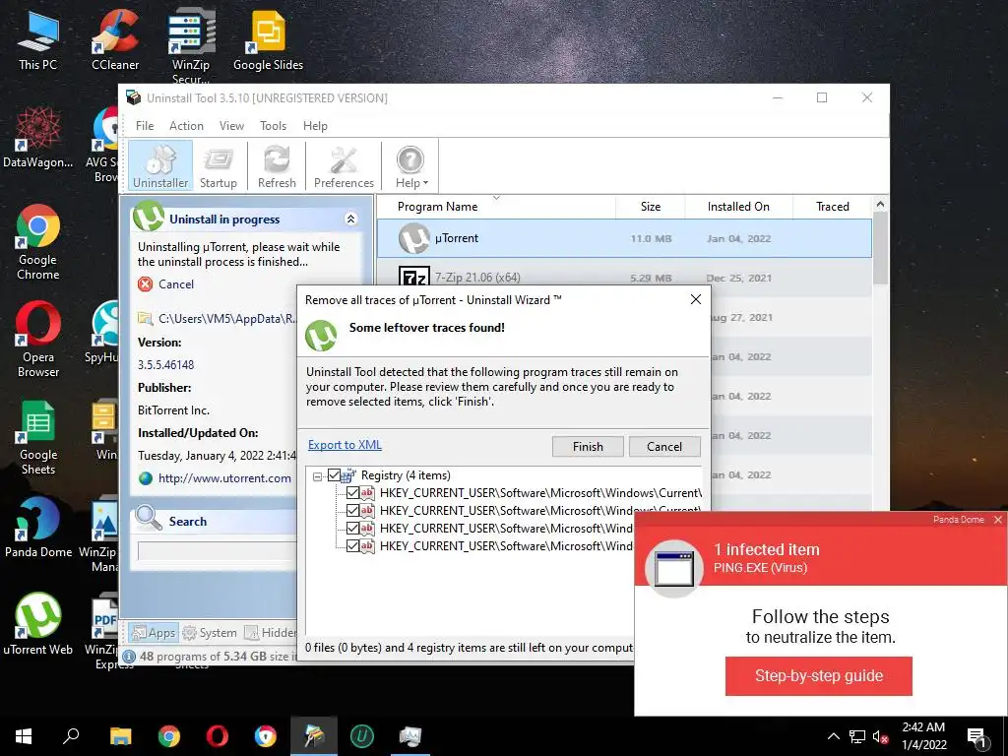Open Preferences from the toolbar

(x=344, y=165)
